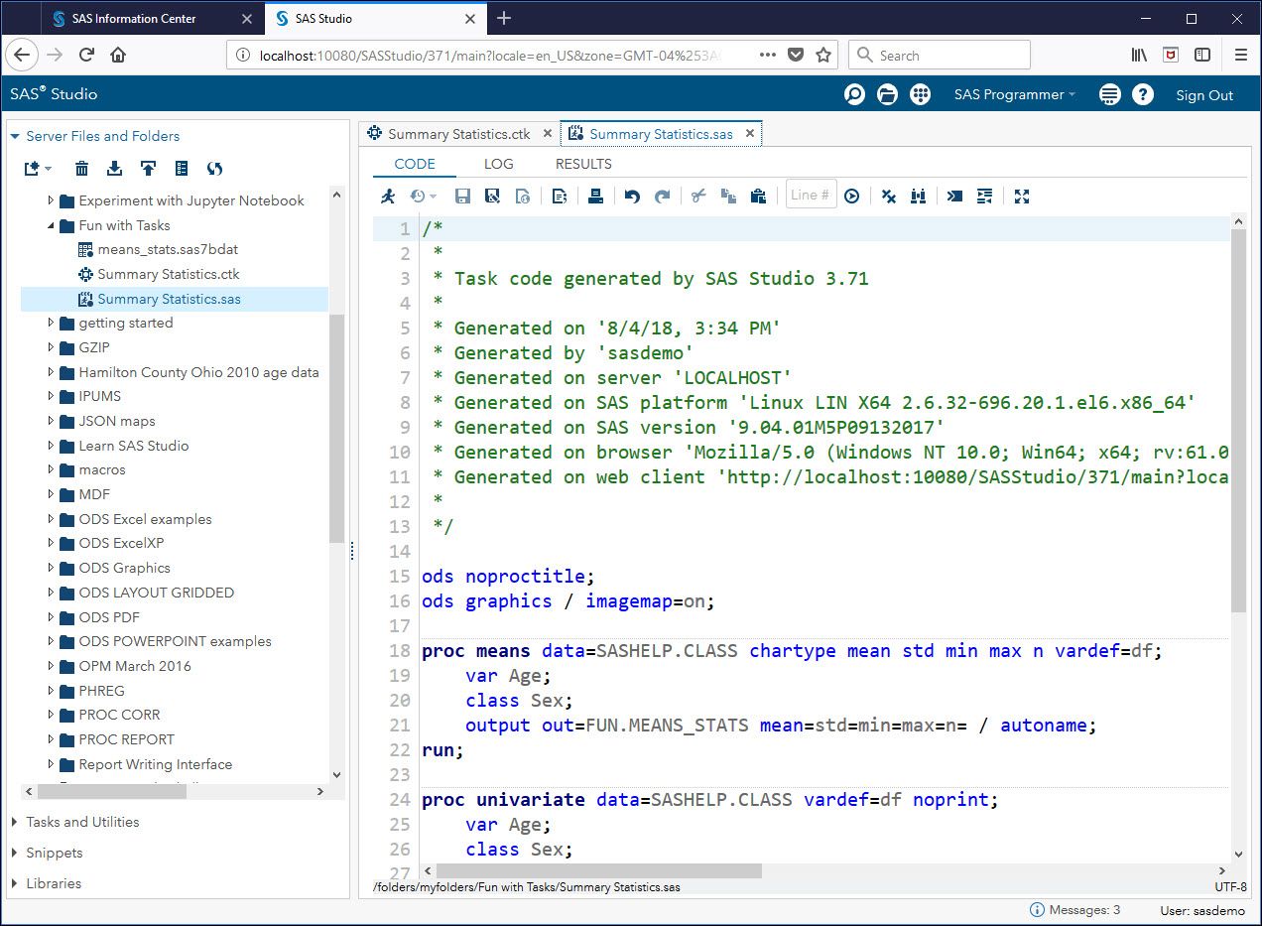Open the SAS Programmer perspective dropdown

[1014, 94]
